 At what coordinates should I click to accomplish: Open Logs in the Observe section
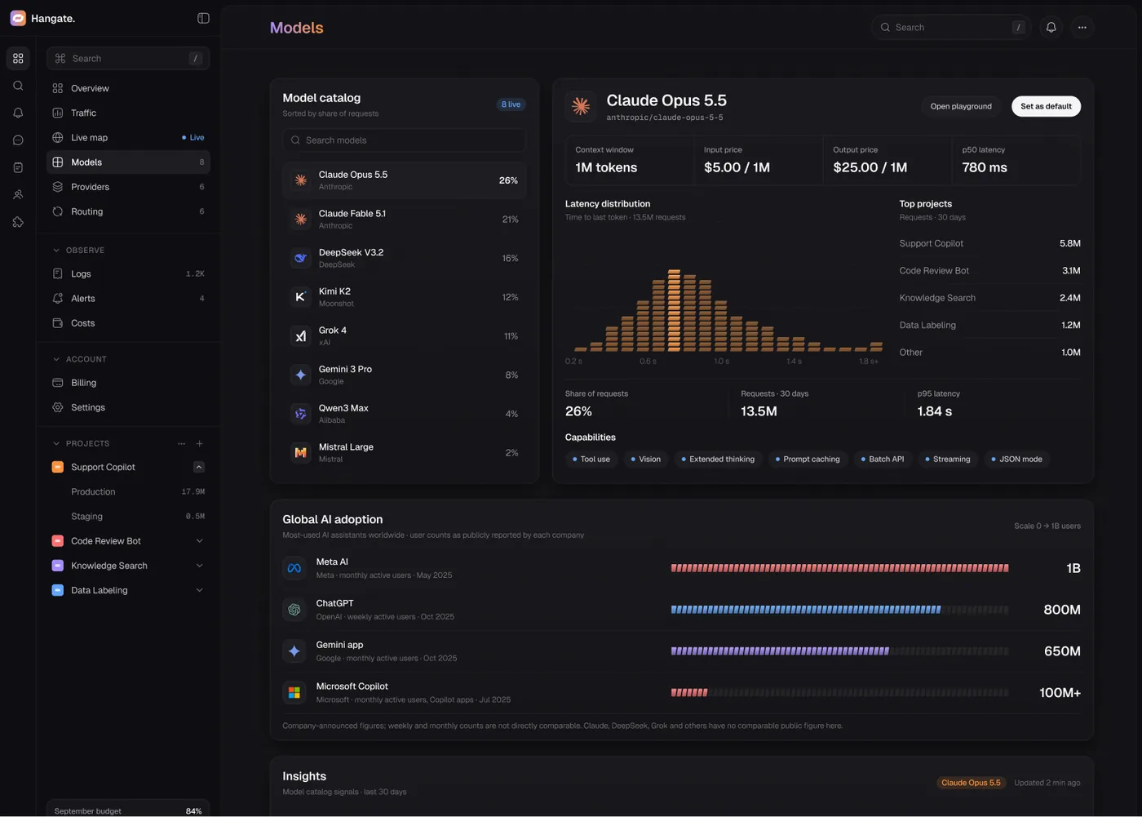[128, 274]
